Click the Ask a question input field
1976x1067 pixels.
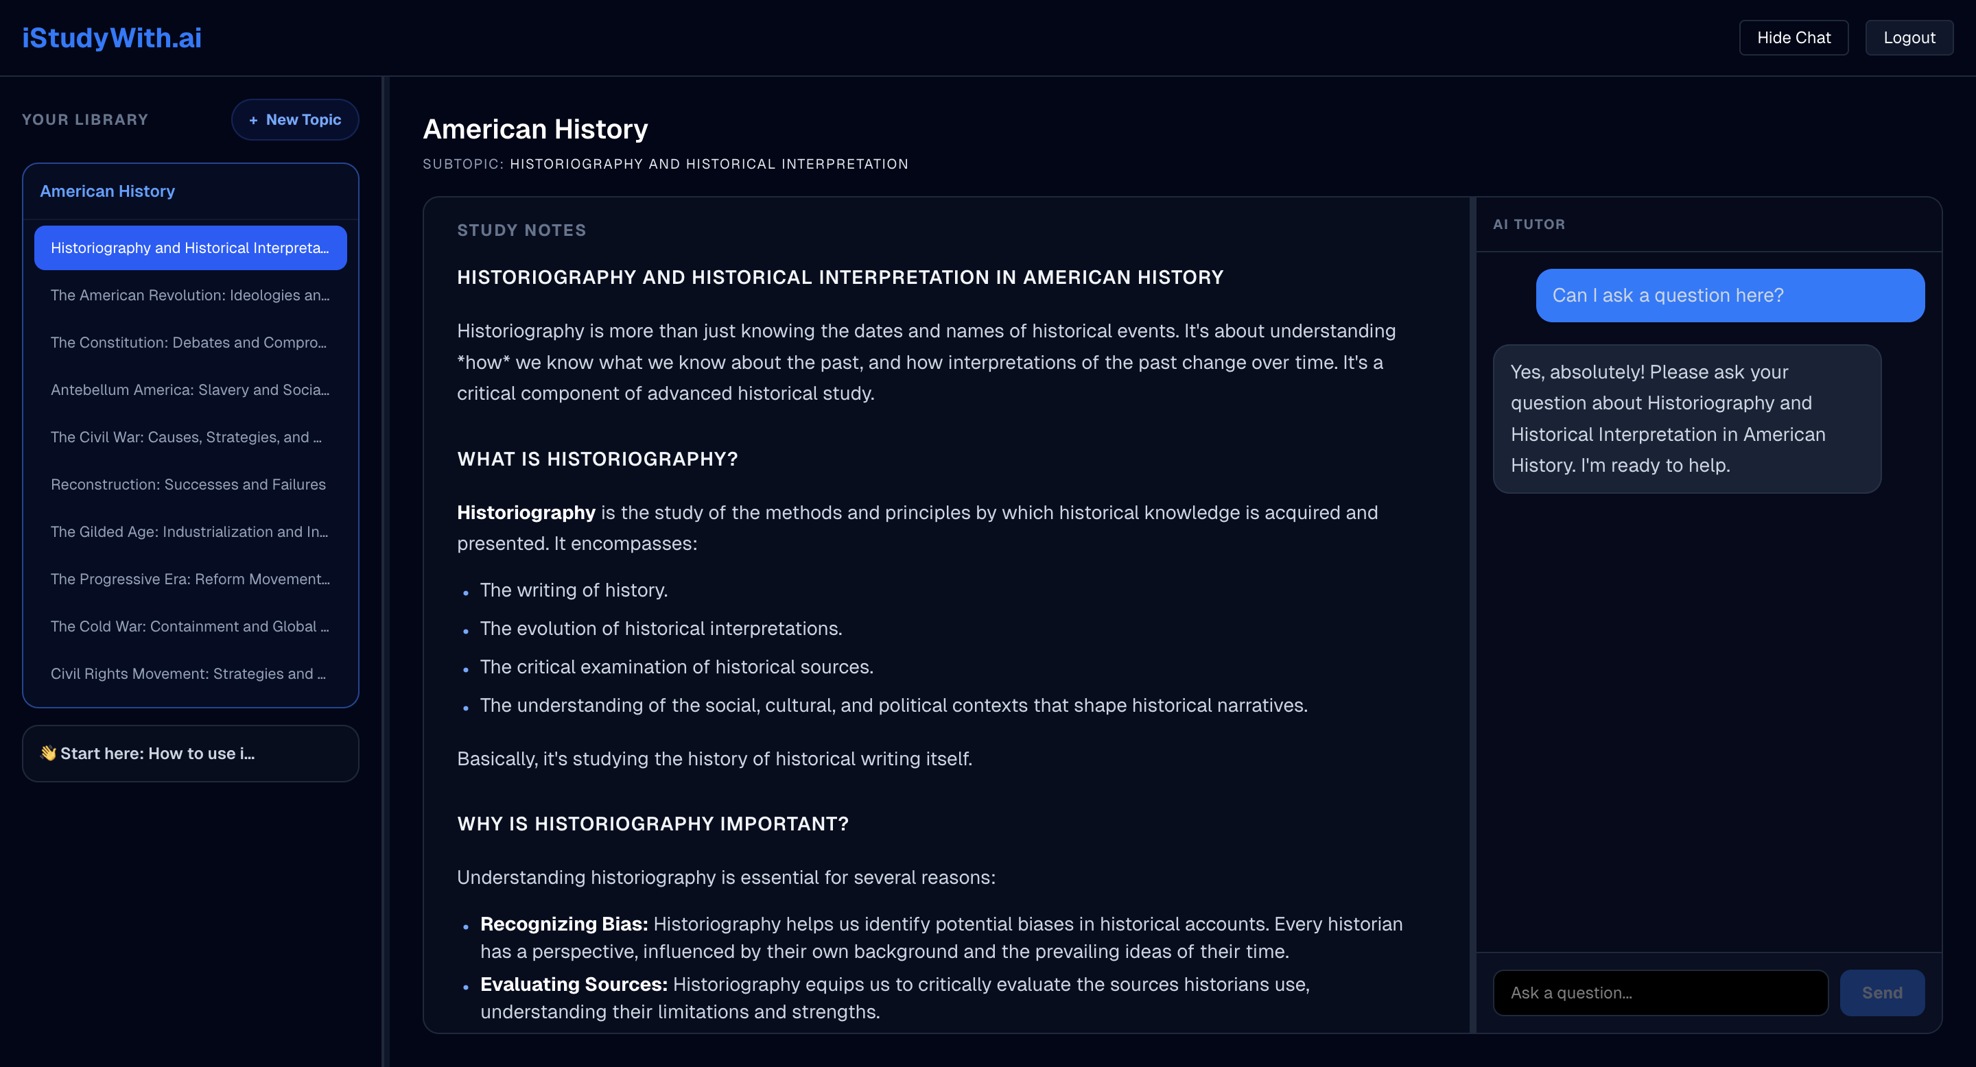point(1660,992)
